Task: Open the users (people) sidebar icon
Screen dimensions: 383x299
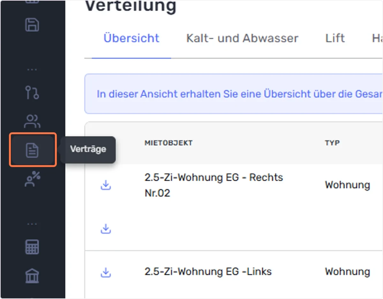Action: [x=32, y=121]
